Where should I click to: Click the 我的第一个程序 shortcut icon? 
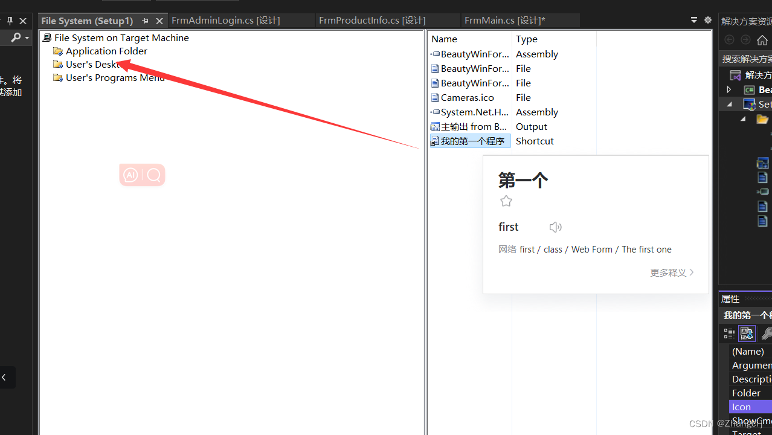click(x=435, y=141)
